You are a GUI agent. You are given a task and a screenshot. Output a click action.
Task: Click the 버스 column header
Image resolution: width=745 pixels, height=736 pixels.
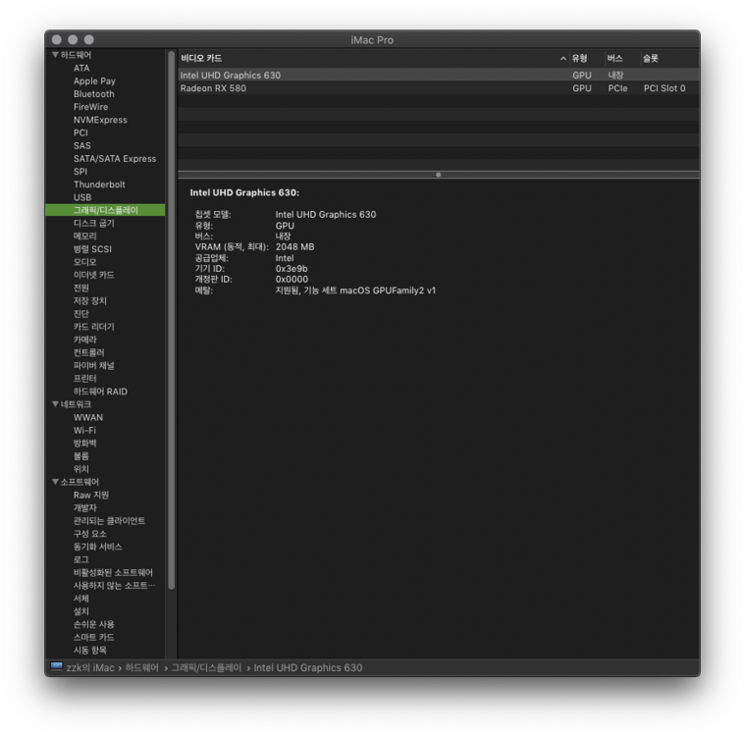614,59
